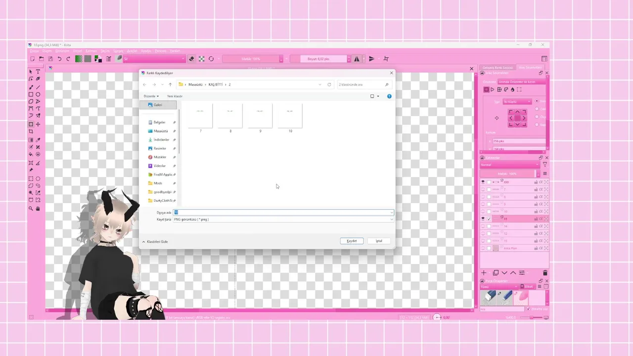
Task: Toggle Eraser mode in the toolbar
Action: 192,59
